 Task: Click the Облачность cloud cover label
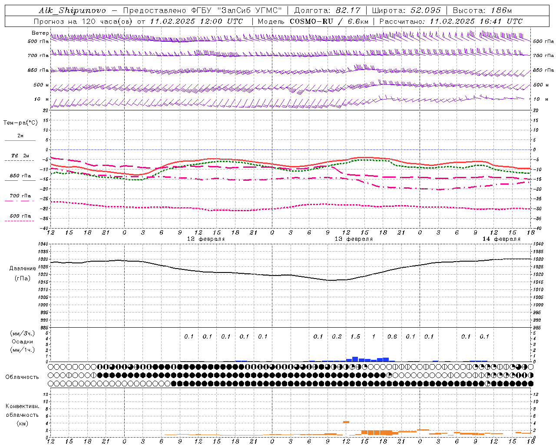tap(22, 377)
